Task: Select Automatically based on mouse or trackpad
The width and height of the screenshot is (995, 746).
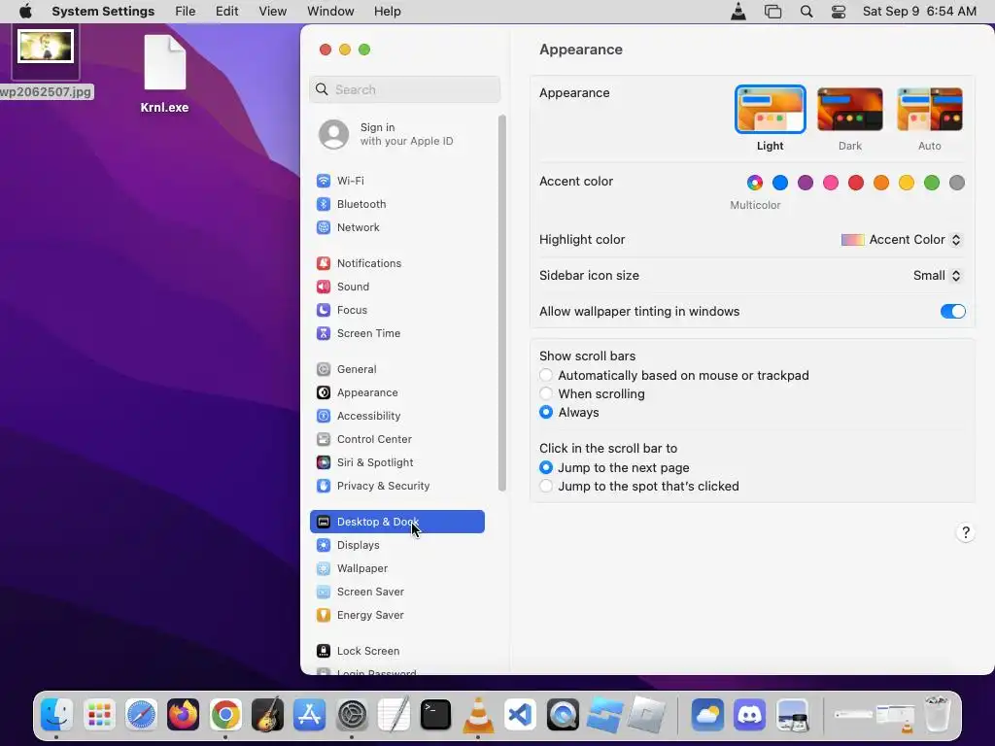Action: 546,376
